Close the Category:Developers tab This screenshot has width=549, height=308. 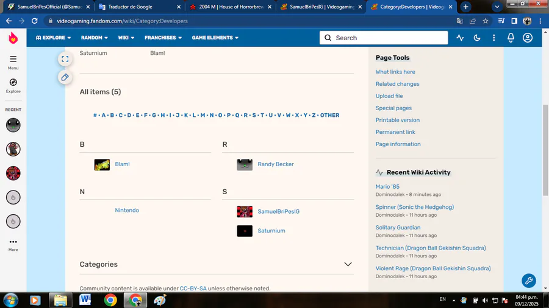[x=450, y=7]
